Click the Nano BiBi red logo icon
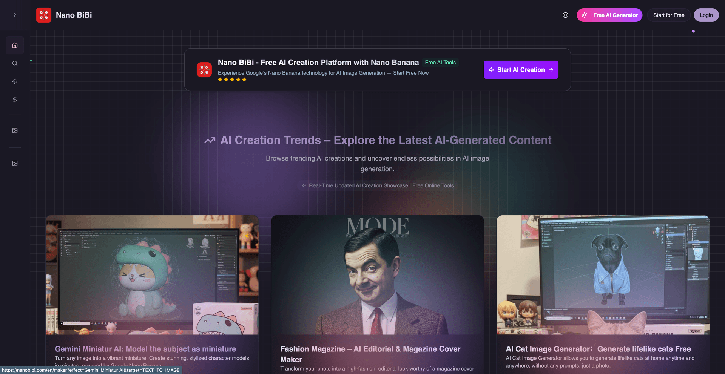This screenshot has width=725, height=374. pos(44,15)
